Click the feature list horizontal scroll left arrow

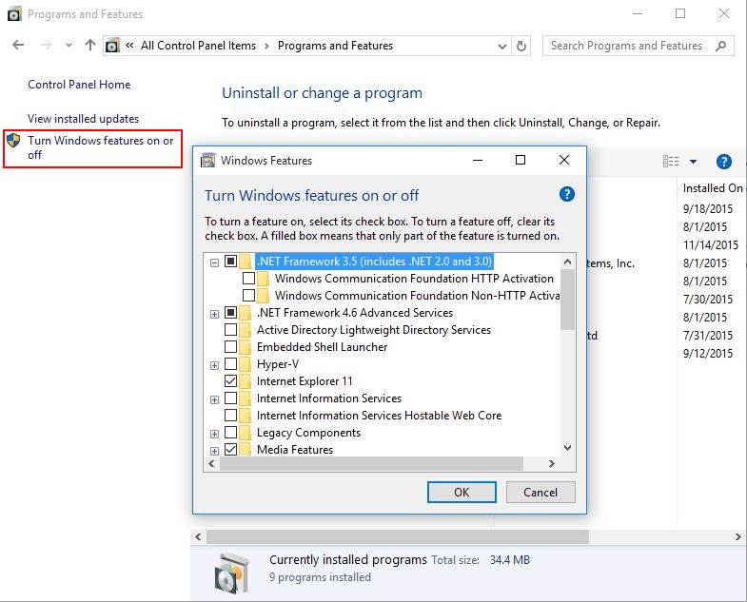click(x=212, y=463)
